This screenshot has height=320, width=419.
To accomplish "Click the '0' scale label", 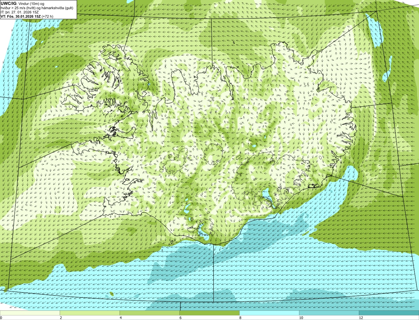I will pos(1,318).
